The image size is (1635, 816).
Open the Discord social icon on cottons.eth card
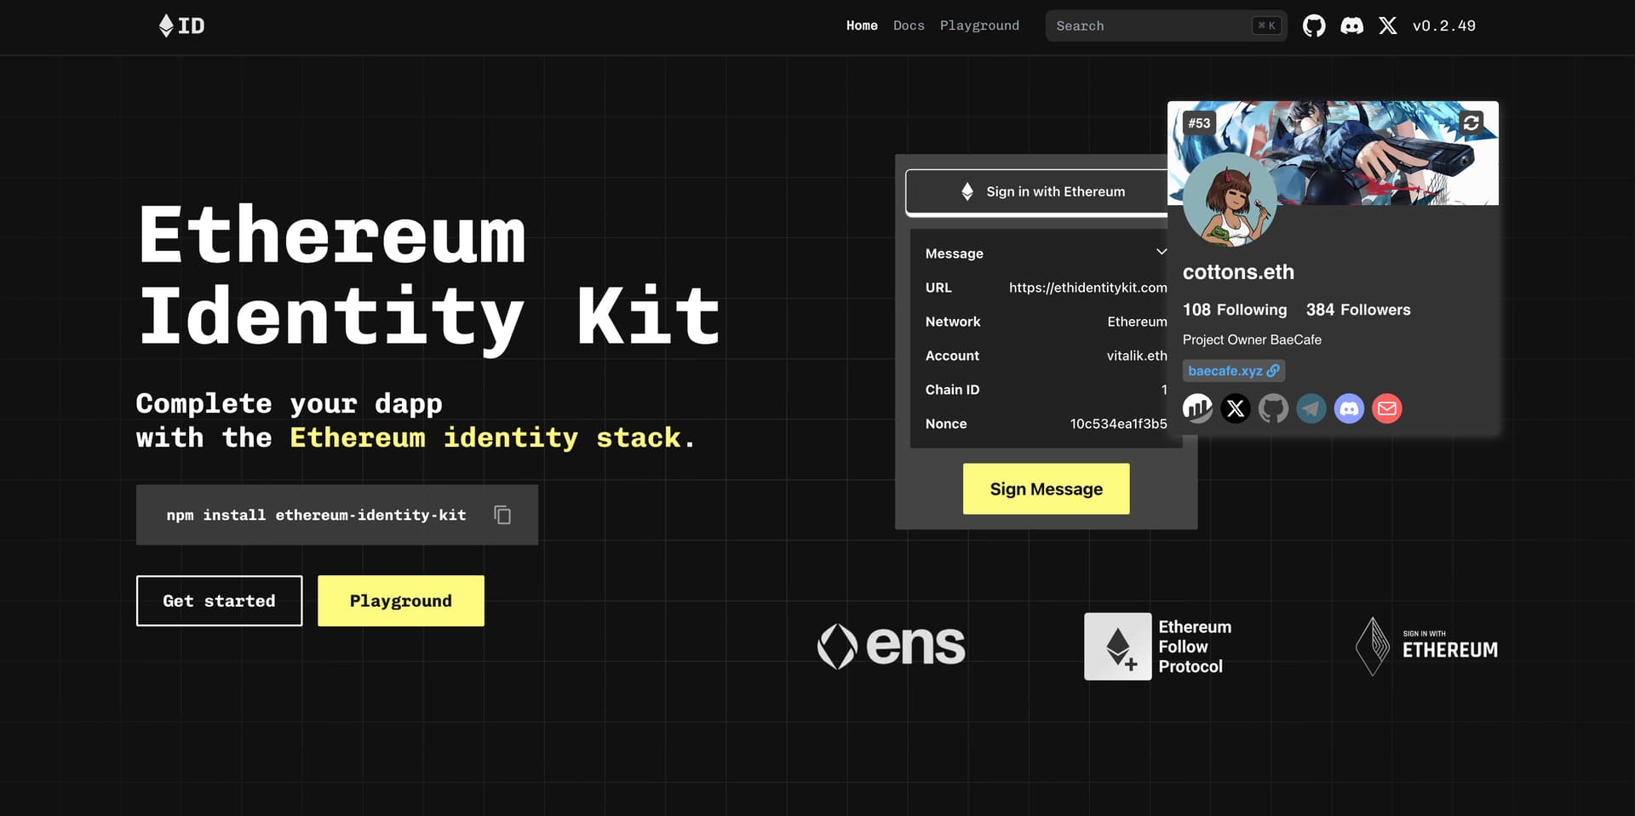tap(1349, 408)
